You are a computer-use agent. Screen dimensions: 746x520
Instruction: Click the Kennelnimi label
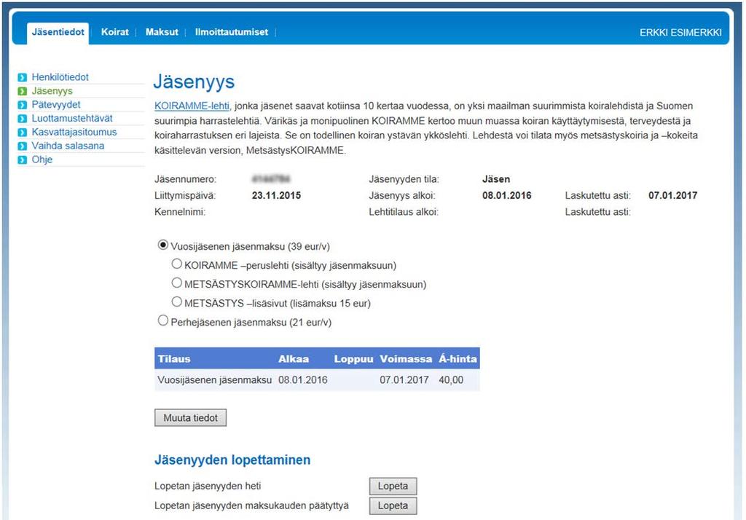pos(180,212)
